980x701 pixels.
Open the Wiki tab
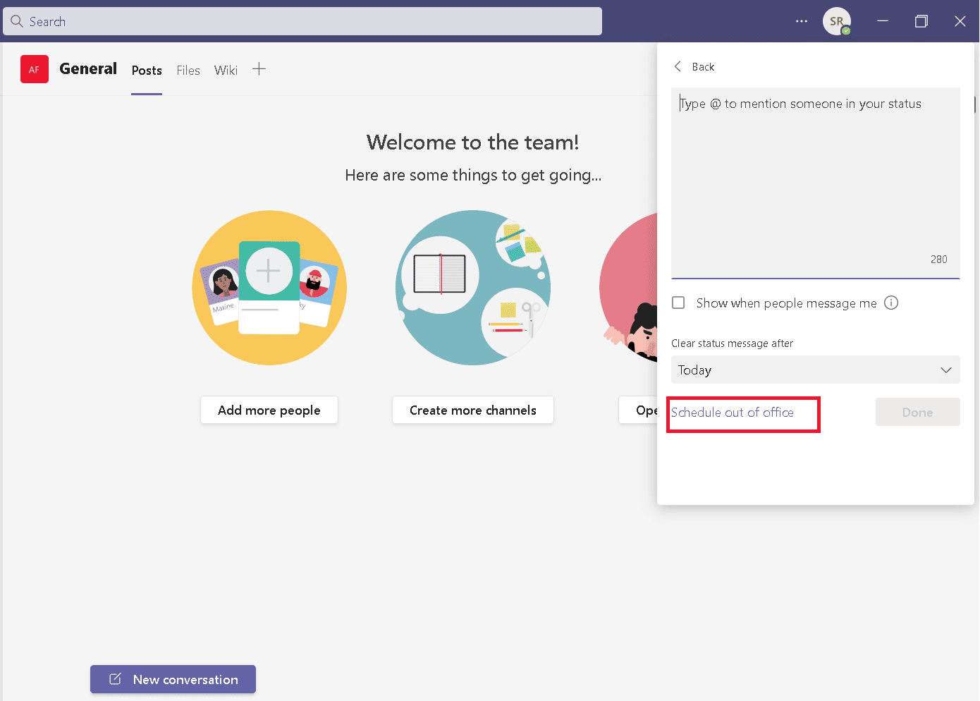click(x=226, y=71)
